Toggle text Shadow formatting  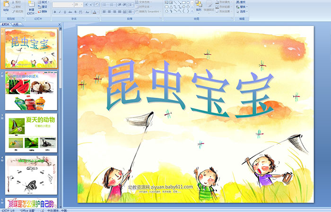click(x=75, y=12)
